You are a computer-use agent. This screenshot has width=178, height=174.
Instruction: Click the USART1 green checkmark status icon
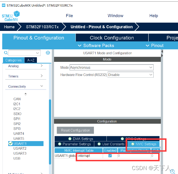(x=11, y=143)
